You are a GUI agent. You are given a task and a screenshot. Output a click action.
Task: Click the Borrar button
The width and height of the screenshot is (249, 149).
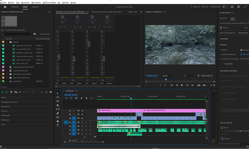pyautogui.click(x=246, y=28)
